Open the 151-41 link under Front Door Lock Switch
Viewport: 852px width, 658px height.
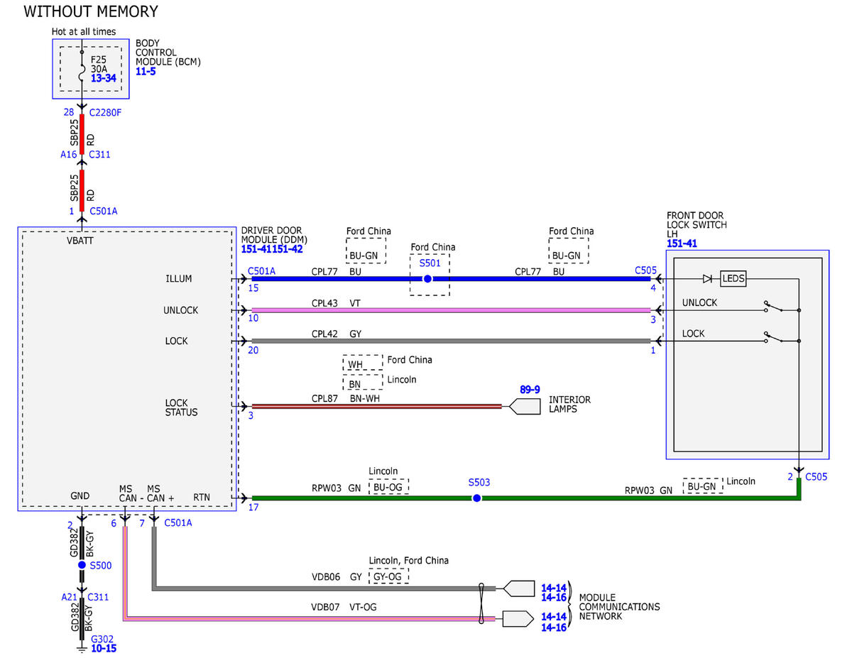[680, 243]
